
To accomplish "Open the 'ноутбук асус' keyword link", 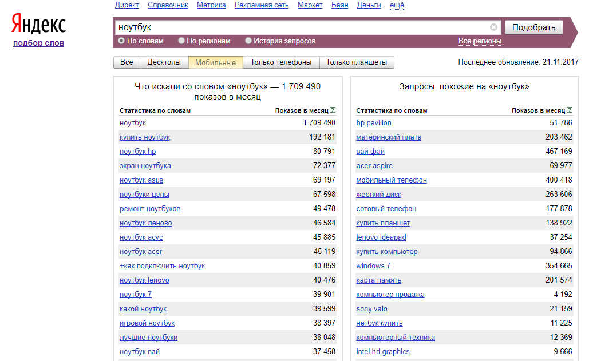I will [141, 237].
